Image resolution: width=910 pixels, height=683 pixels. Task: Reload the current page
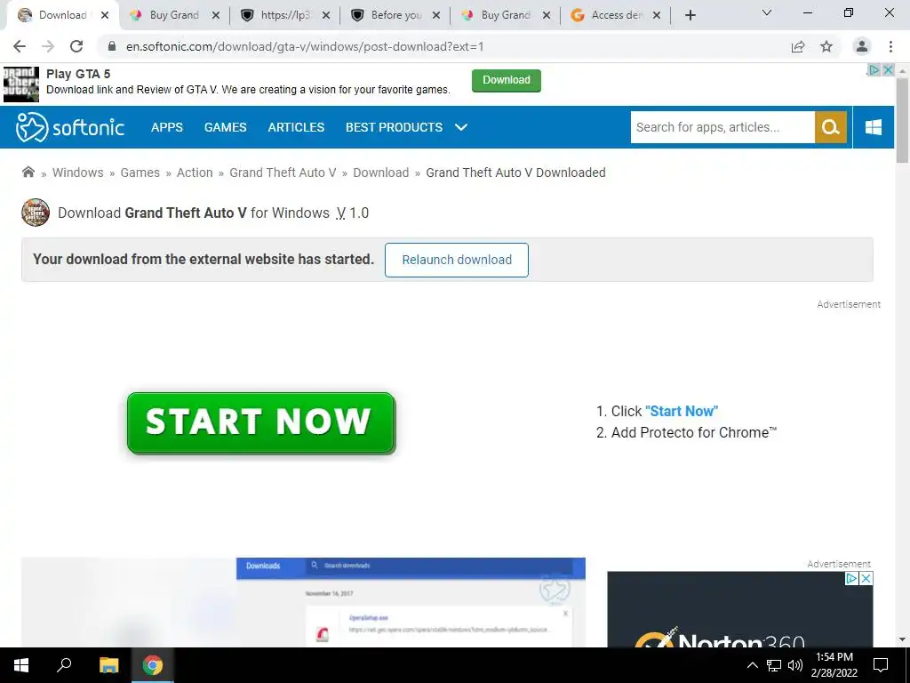[x=76, y=46]
